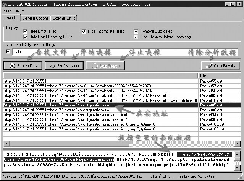244x181 pixels.
Task: Toggle Hide Empty Files checkbox
Action: (x=25, y=32)
